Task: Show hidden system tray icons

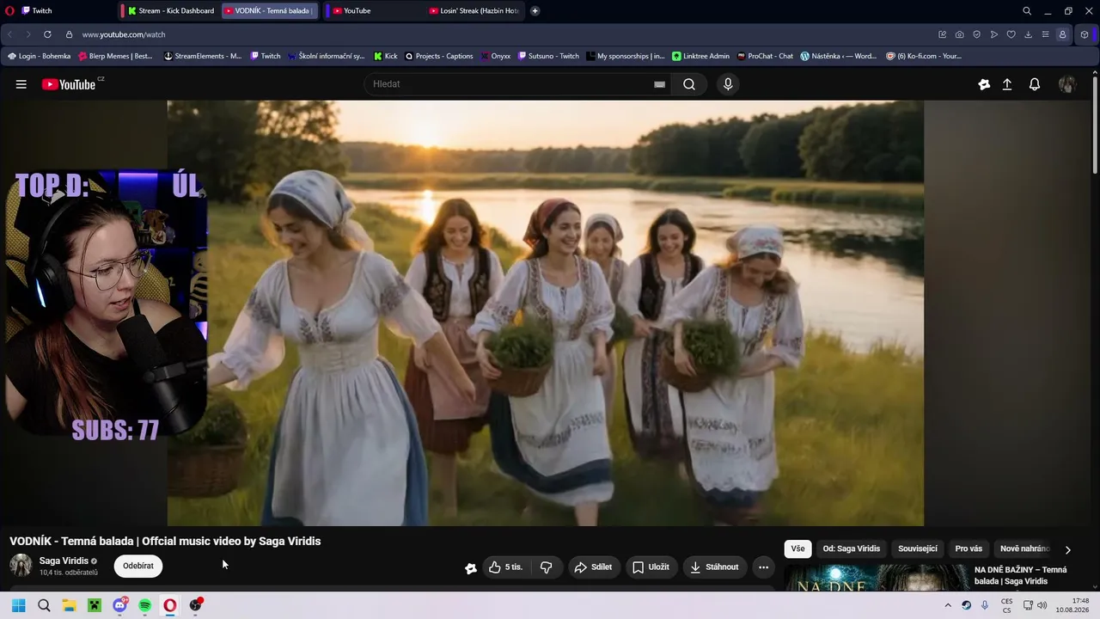Action: point(948,605)
